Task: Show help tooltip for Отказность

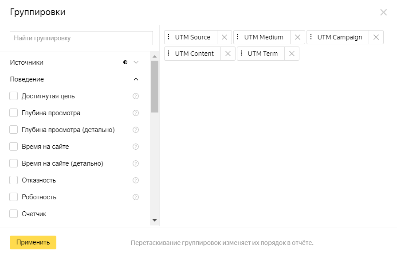Action: (x=136, y=180)
